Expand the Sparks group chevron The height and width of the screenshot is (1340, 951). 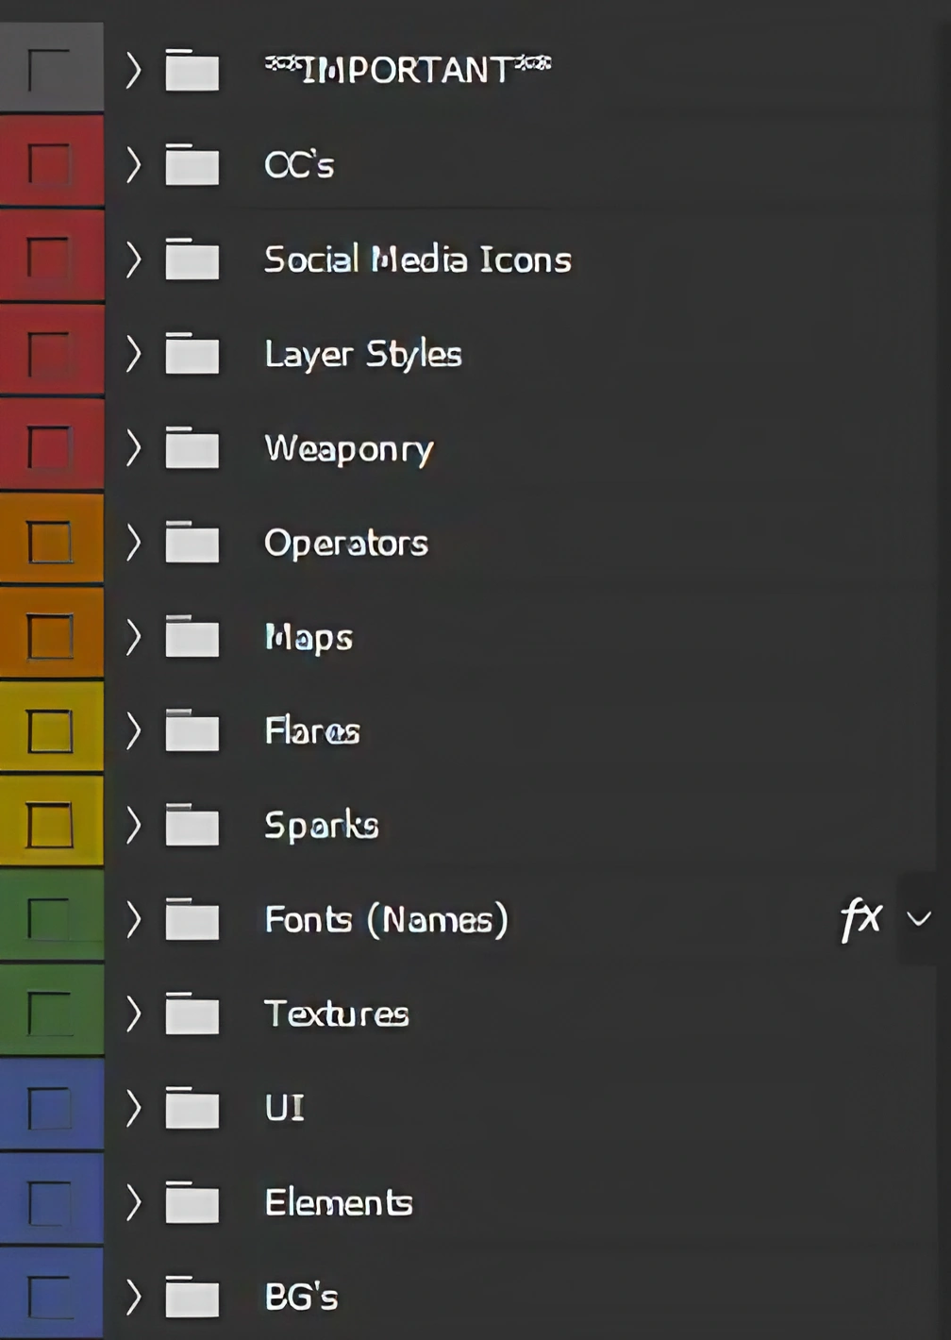134,826
